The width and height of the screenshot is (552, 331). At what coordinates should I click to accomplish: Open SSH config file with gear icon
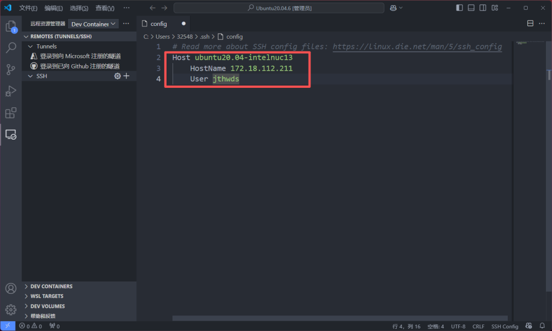point(118,77)
